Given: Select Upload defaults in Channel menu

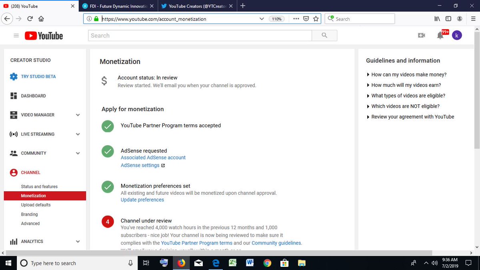Looking at the screenshot, I should pyautogui.click(x=36, y=205).
